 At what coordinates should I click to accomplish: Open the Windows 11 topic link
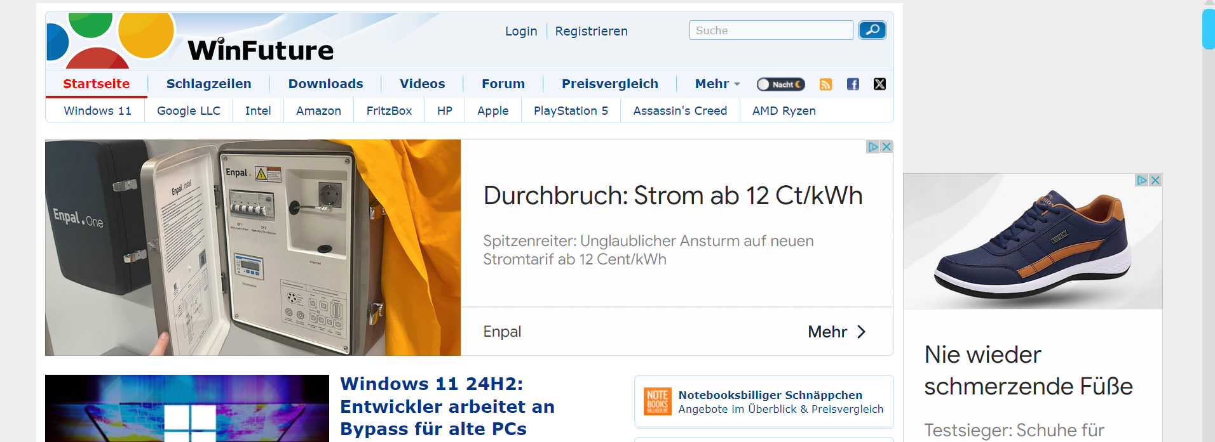(x=98, y=110)
